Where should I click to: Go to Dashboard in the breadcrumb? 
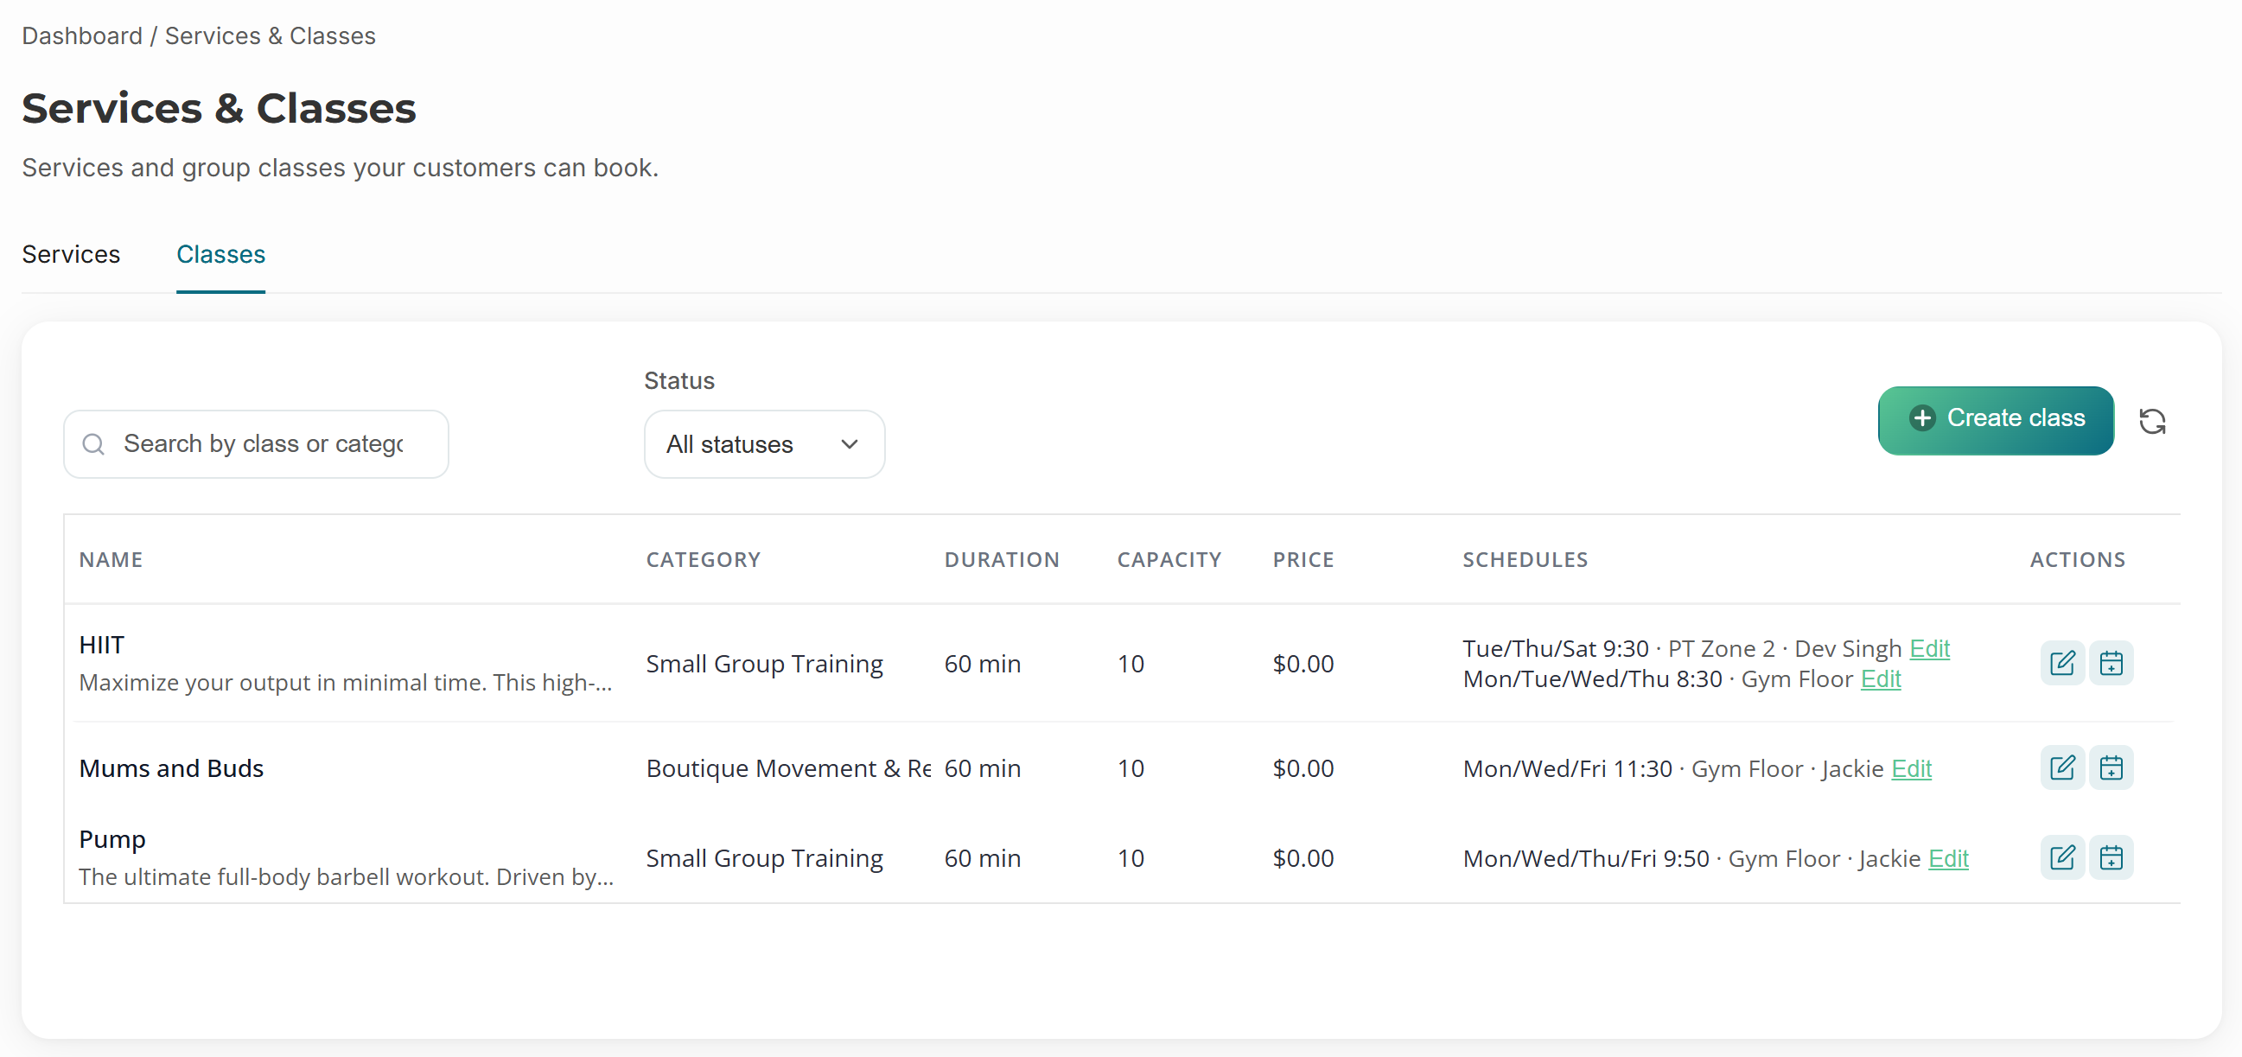coord(82,35)
